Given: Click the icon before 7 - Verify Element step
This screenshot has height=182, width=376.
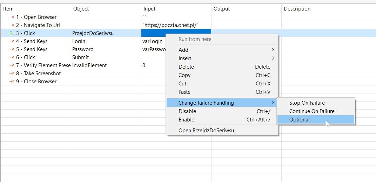Looking at the screenshot, I should [x=12, y=65].
